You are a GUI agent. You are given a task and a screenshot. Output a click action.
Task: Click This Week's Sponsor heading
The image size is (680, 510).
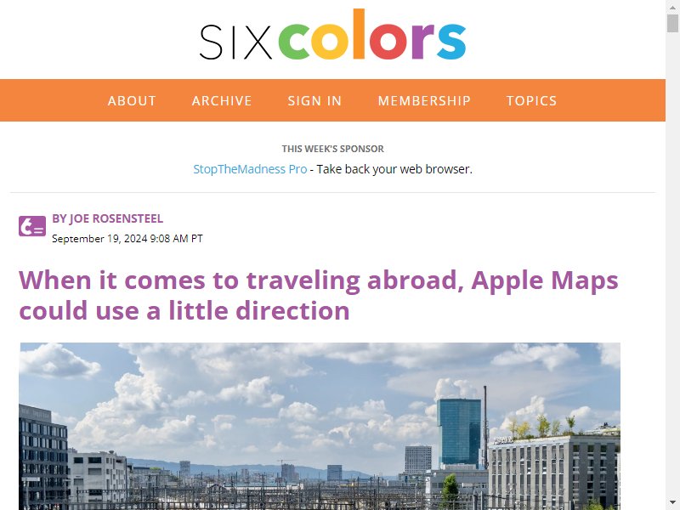coord(332,149)
